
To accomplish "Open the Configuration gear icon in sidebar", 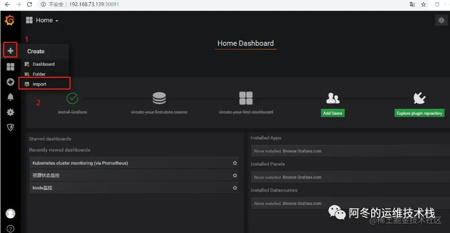I will [x=10, y=112].
